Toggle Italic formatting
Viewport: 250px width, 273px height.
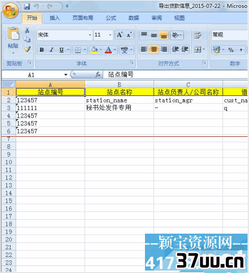tap(51, 50)
